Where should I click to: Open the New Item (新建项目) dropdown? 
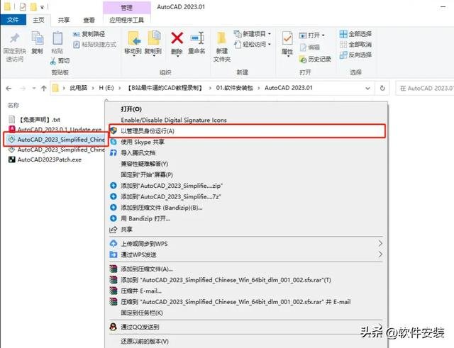[x=253, y=34]
